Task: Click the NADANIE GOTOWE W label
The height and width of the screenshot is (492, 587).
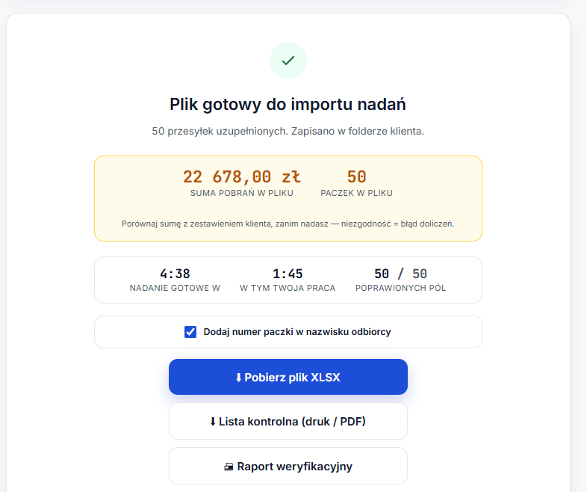Action: [x=175, y=288]
